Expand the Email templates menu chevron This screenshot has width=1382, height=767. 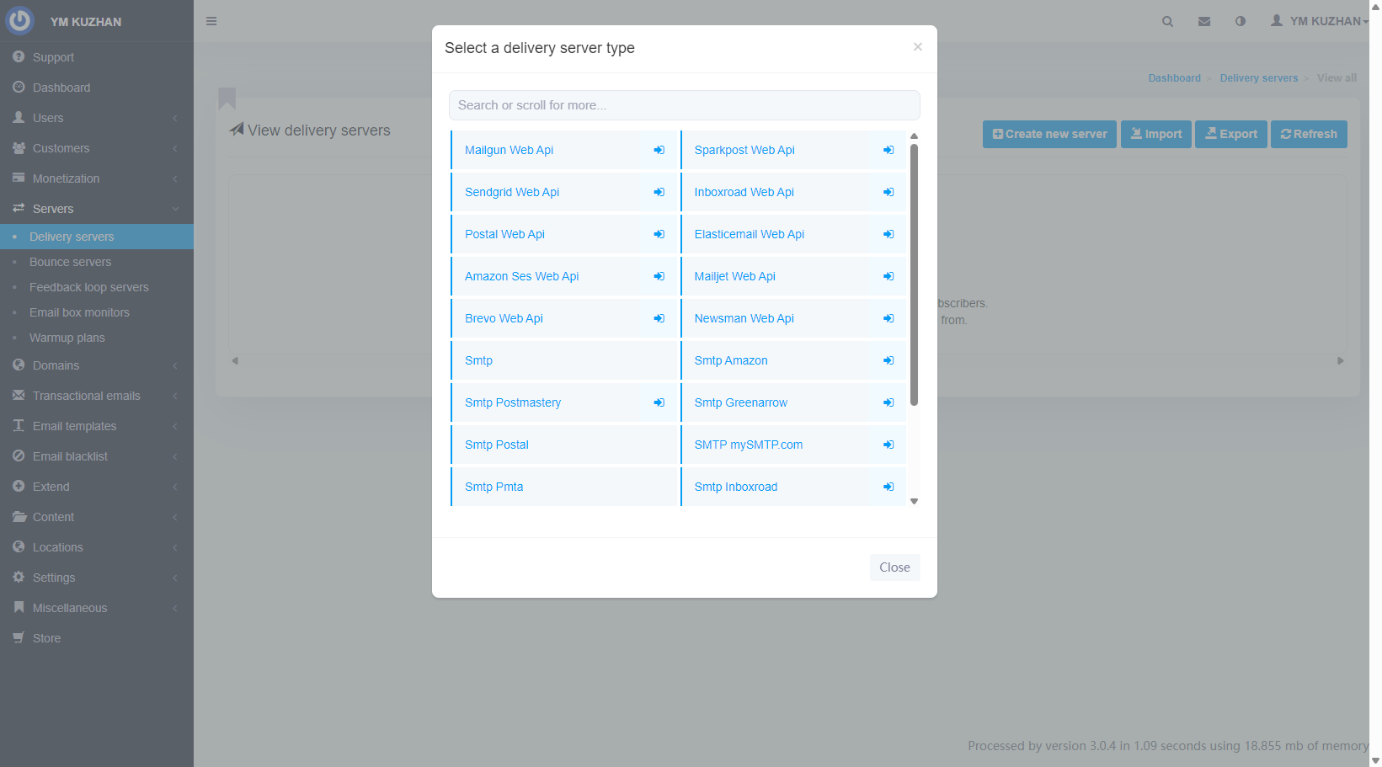coord(175,426)
